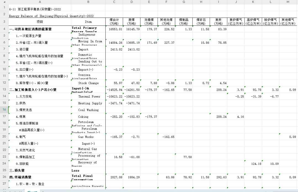The width and height of the screenshot is (298, 192).
Task: Click the 'Coal Washing' cell
Action: pyautogui.click(x=88, y=110)
